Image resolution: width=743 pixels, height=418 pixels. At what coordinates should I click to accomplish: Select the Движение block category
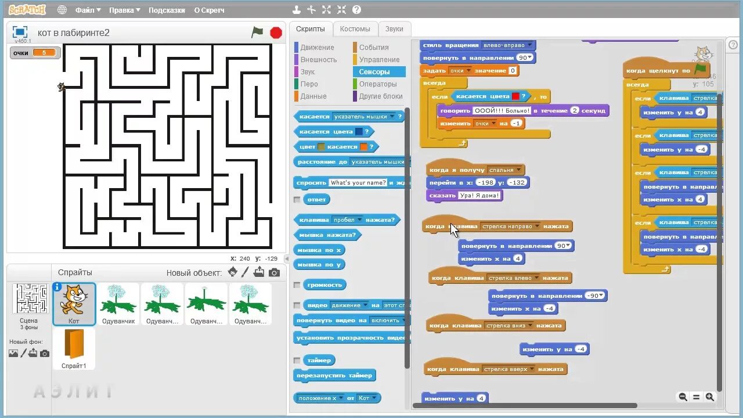coord(317,48)
